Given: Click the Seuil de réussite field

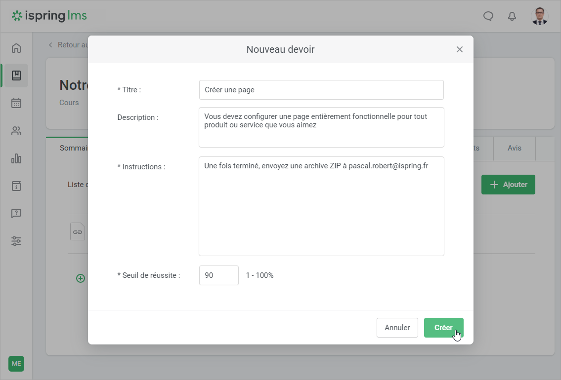Looking at the screenshot, I should click(x=218, y=275).
